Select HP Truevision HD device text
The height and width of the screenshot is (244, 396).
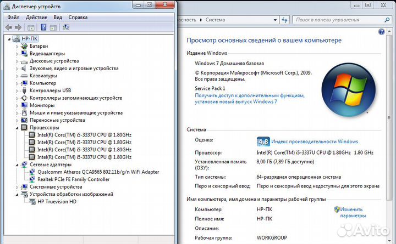coord(57,202)
